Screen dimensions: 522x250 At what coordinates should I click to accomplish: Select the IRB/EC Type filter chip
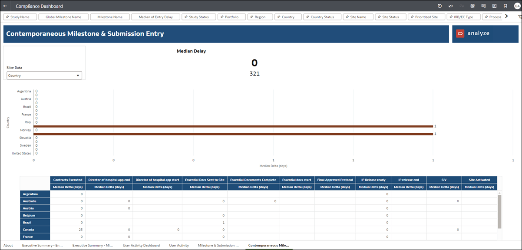[463, 16]
